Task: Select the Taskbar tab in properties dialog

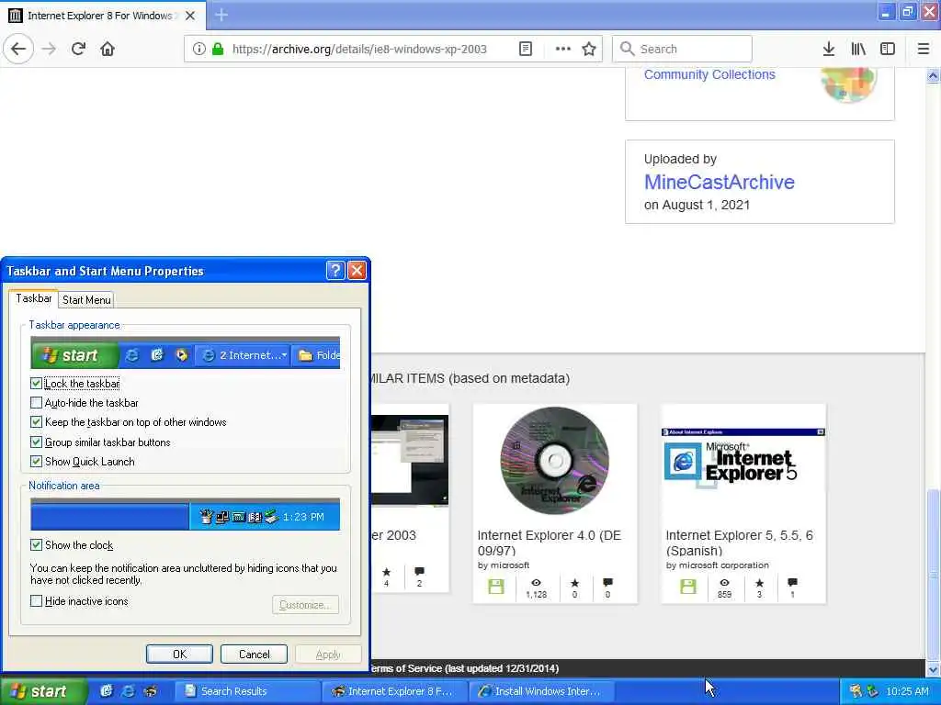Action: (x=34, y=298)
